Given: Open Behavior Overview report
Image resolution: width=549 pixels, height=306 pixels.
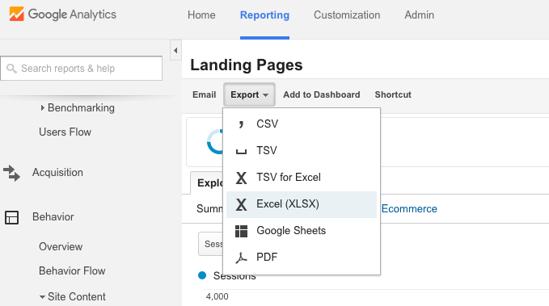Looking at the screenshot, I should 61,246.
